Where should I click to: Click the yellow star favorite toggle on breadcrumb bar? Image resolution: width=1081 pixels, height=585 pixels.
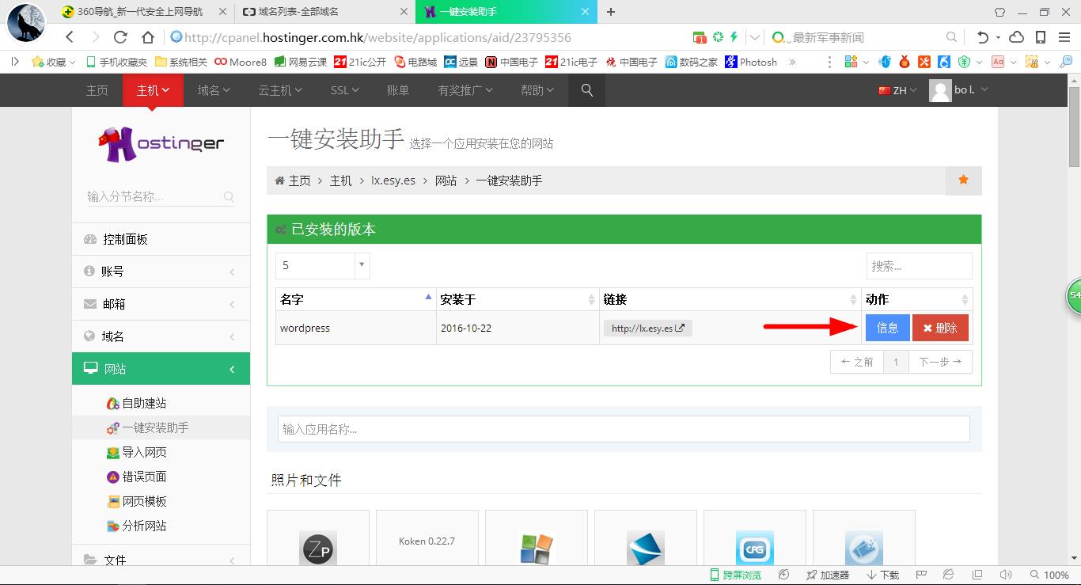pyautogui.click(x=963, y=180)
